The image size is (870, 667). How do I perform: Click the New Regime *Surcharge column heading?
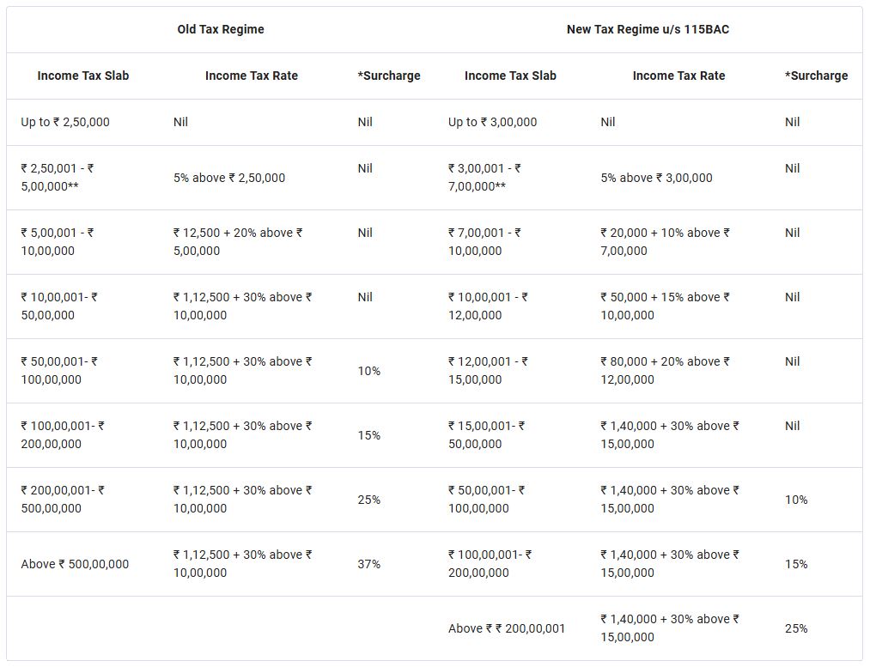[816, 76]
